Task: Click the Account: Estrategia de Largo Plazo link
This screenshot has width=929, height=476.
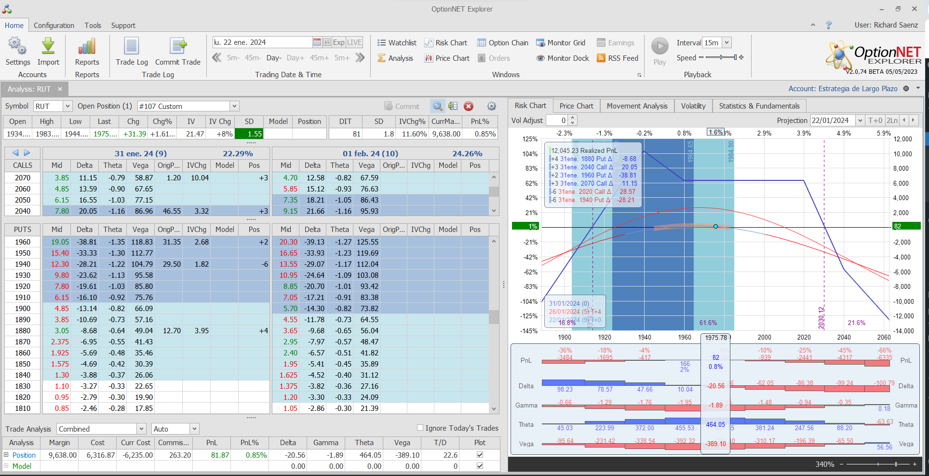Action: (843, 89)
